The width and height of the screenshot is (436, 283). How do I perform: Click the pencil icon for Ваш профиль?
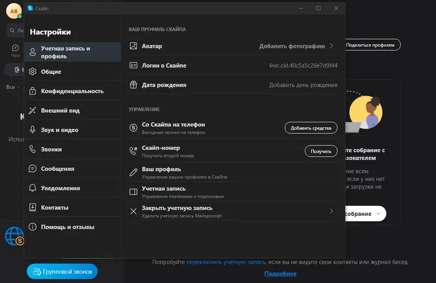coord(134,172)
